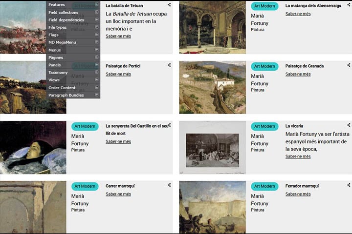This screenshot has width=352, height=234.
Task: Share the La batalla de Tetuan card
Action: tap(169, 5)
